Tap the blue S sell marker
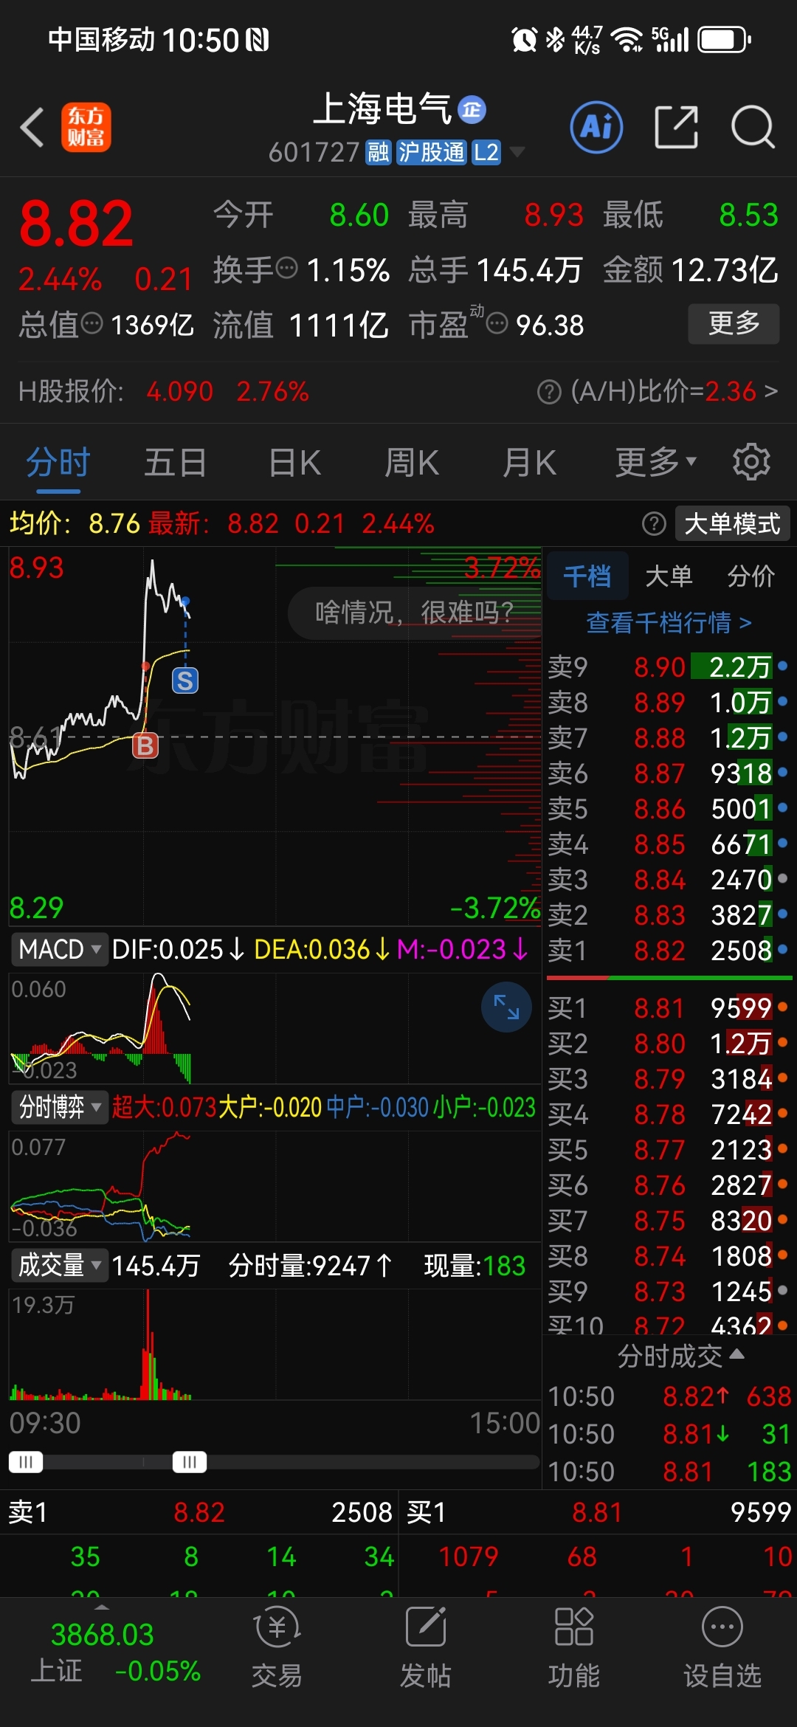The image size is (797, 1727). (x=185, y=680)
